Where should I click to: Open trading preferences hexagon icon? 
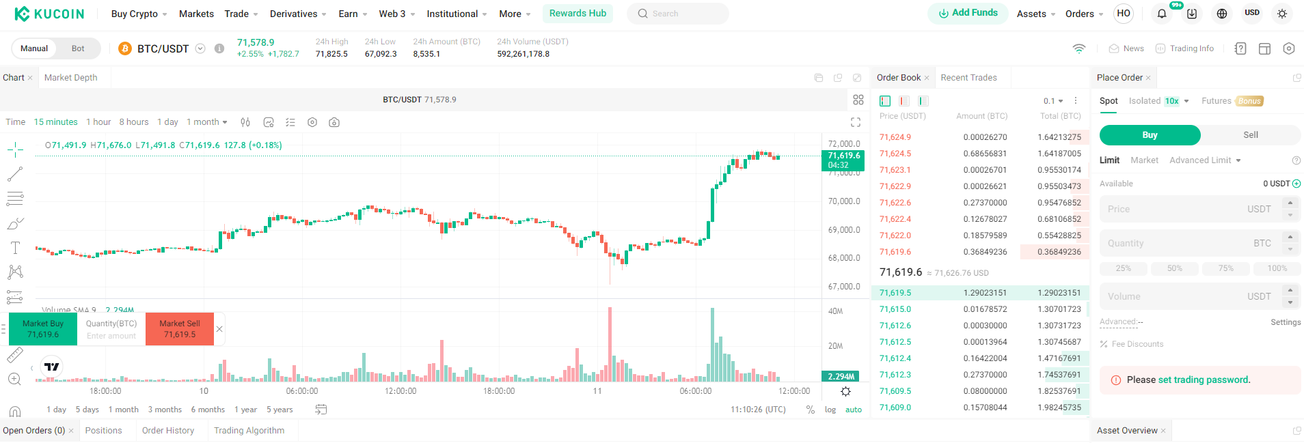[x=1289, y=48]
